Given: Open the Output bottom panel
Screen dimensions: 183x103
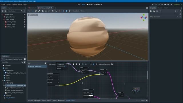Looking at the screenshot, I should [x=31, y=100].
